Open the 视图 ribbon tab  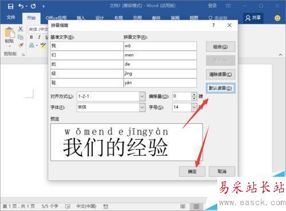194,18
